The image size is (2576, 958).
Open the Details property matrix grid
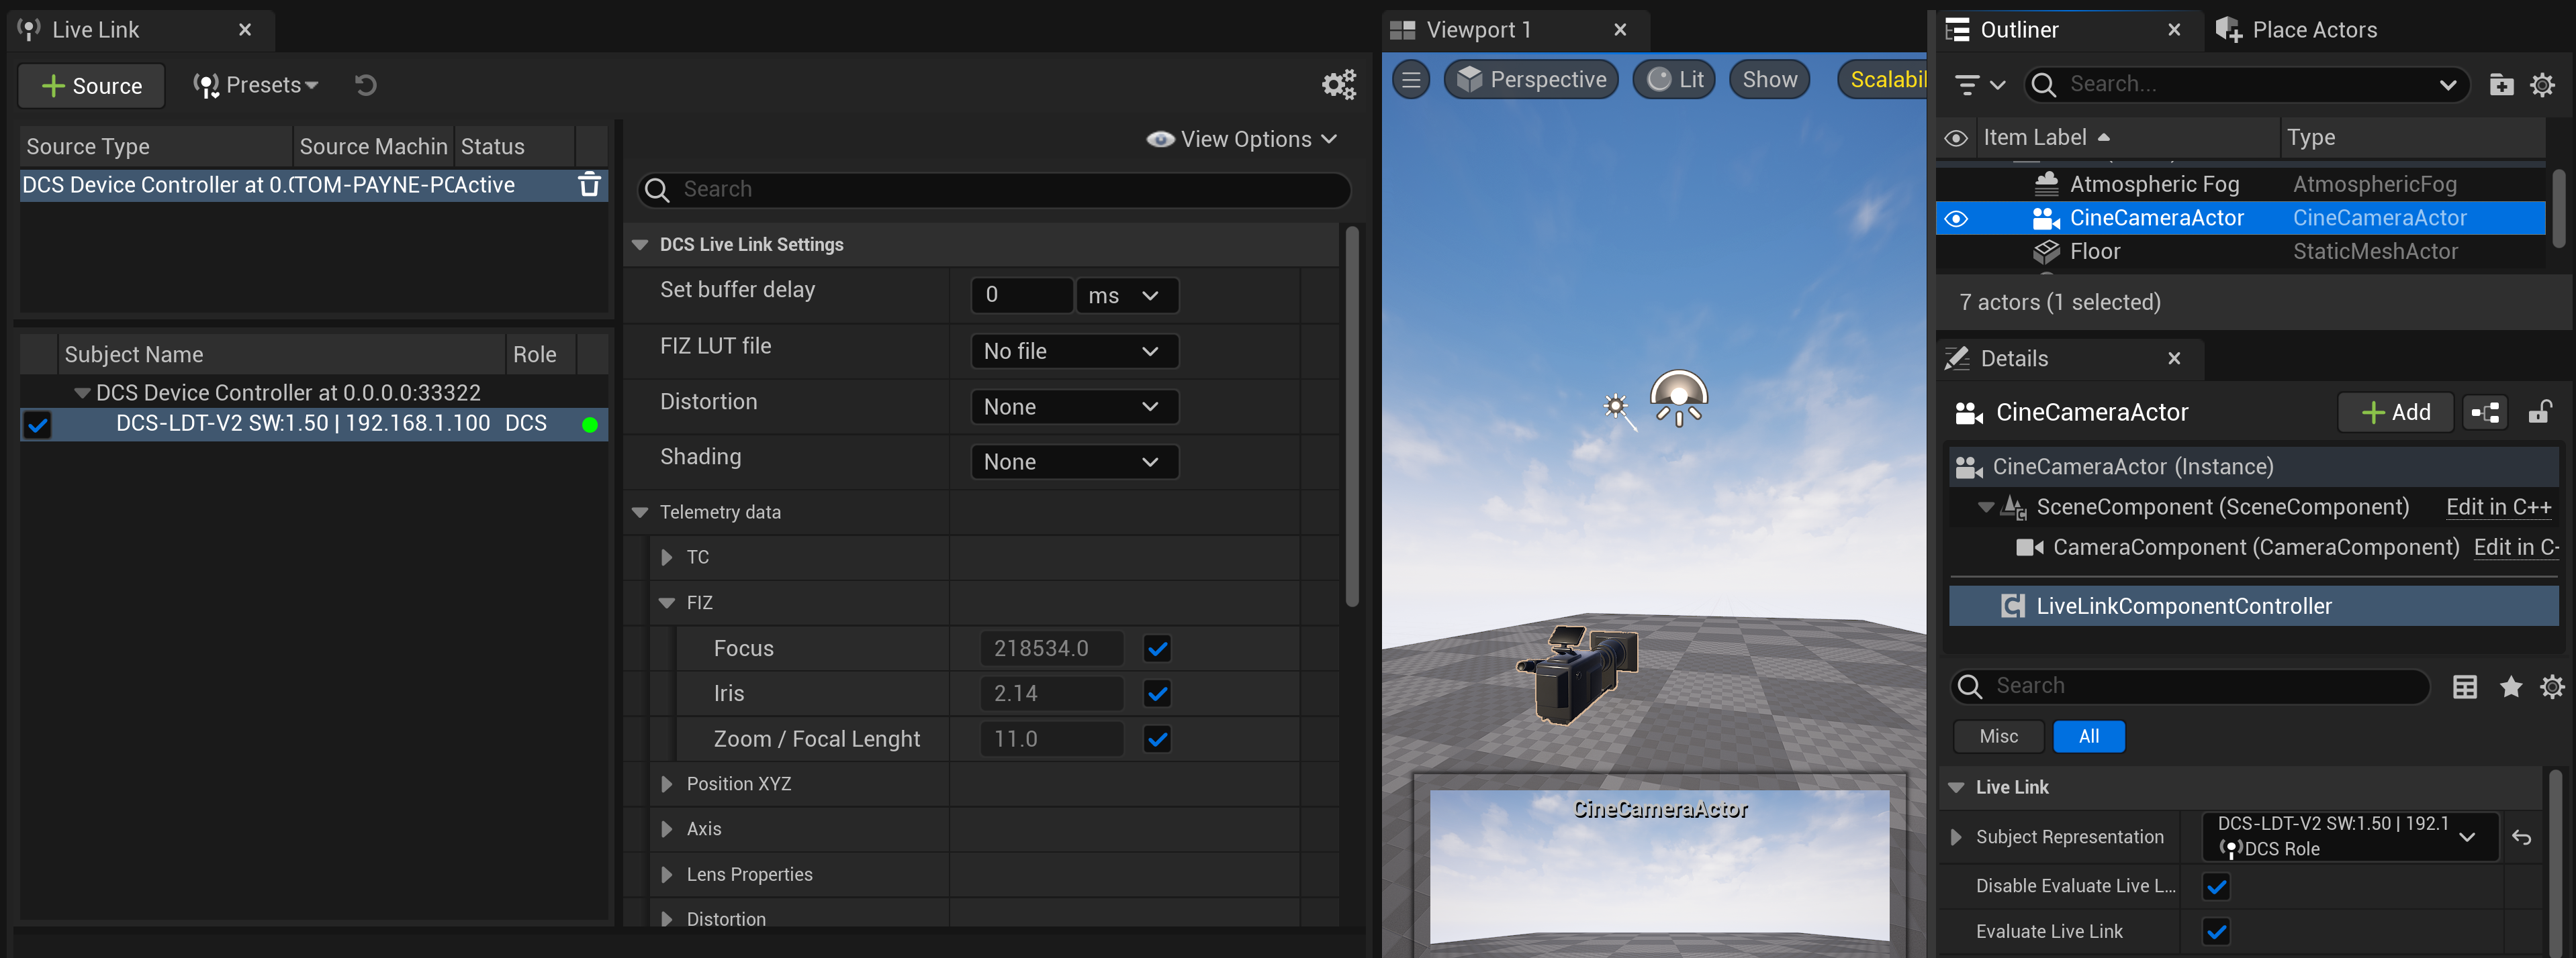point(2465,686)
